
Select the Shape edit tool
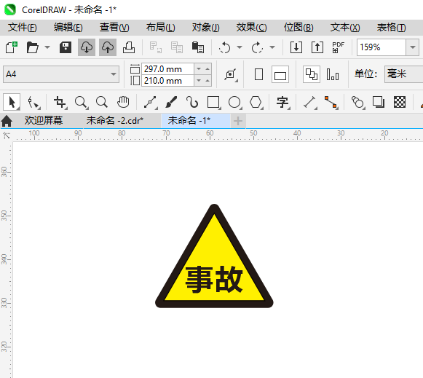click(x=33, y=102)
